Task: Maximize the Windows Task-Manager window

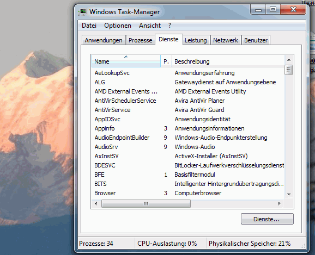Action: click(x=273, y=10)
